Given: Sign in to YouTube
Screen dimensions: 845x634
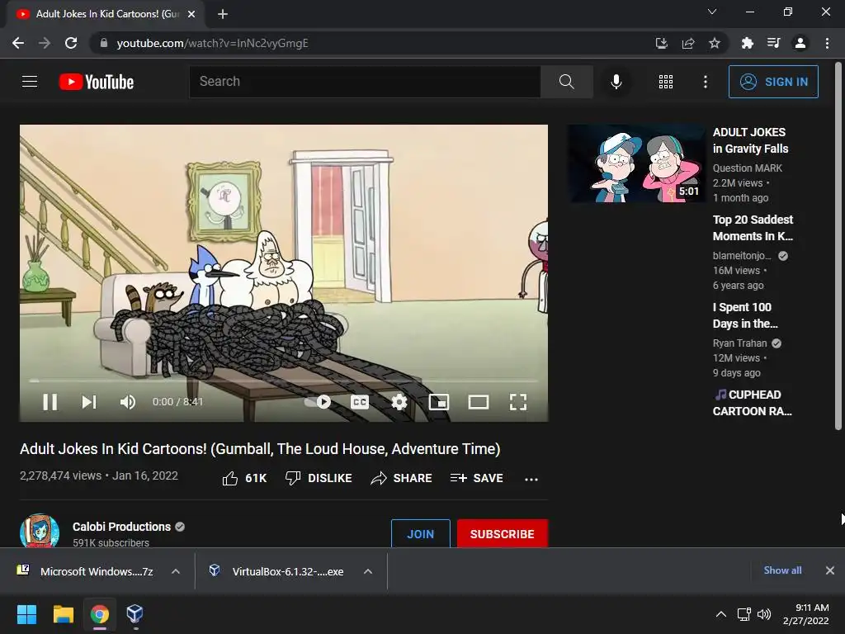Looking at the screenshot, I should point(773,82).
